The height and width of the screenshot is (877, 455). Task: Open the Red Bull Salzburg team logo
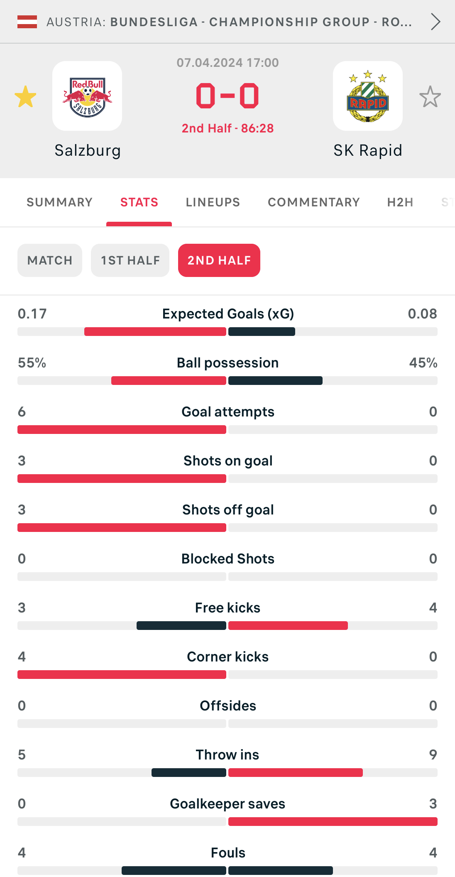(x=87, y=96)
